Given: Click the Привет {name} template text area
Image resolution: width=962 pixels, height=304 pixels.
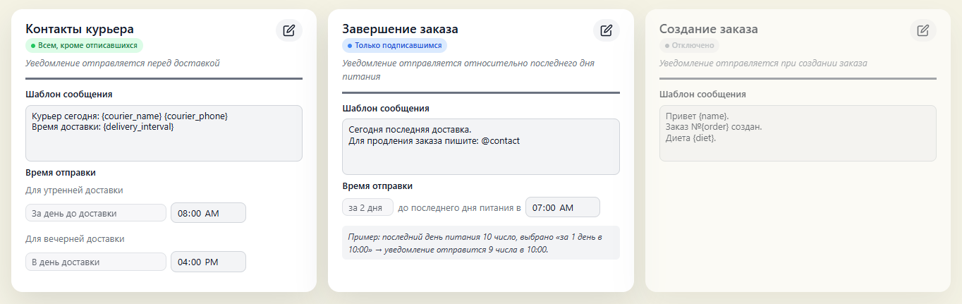Looking at the screenshot, I should click(x=798, y=133).
